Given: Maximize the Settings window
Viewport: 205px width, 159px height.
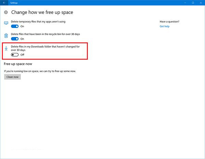Looking at the screenshot, I should 192,3.
